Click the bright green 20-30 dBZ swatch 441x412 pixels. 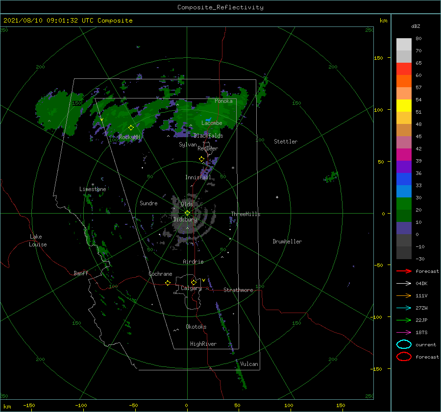404,204
